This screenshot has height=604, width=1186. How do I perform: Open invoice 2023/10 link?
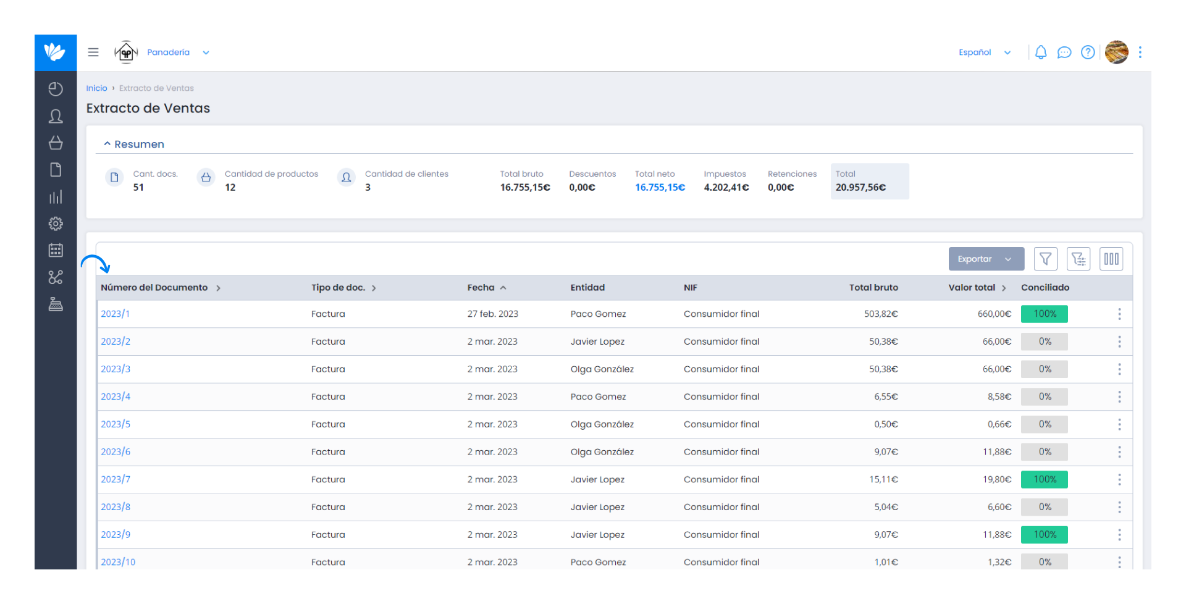click(118, 562)
